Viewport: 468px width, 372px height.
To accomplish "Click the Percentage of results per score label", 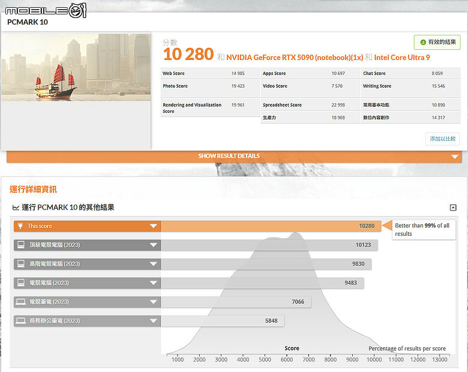I will click(407, 349).
